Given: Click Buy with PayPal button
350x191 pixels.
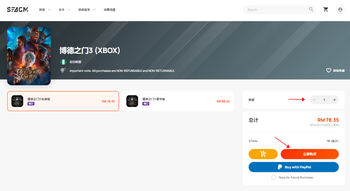Looking at the screenshot, I should [x=294, y=167].
